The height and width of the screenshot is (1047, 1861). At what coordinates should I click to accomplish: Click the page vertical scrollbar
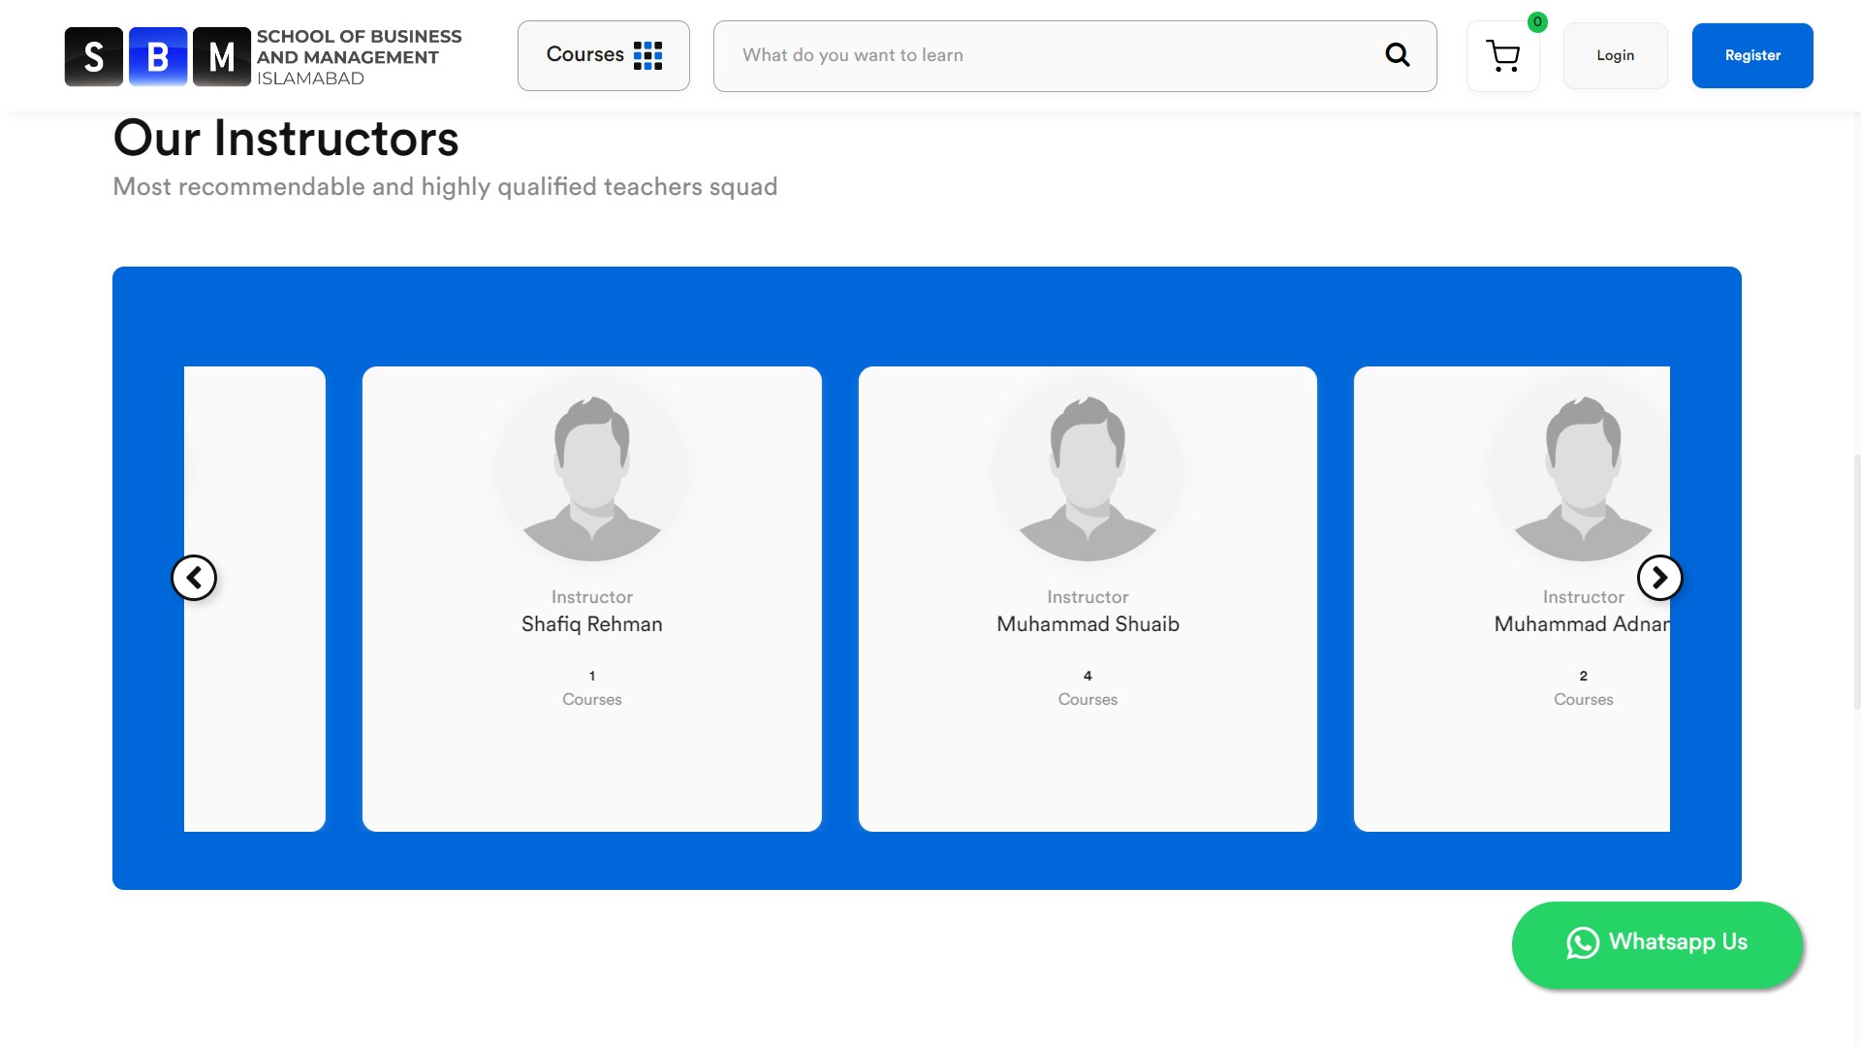tap(1855, 582)
